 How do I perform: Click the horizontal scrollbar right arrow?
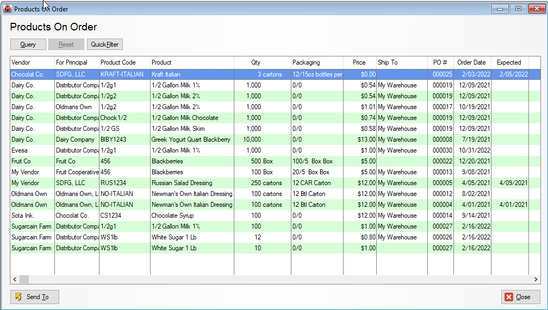[x=536, y=279]
